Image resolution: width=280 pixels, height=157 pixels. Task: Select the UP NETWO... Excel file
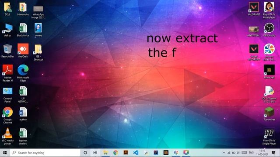pyautogui.click(x=23, y=95)
